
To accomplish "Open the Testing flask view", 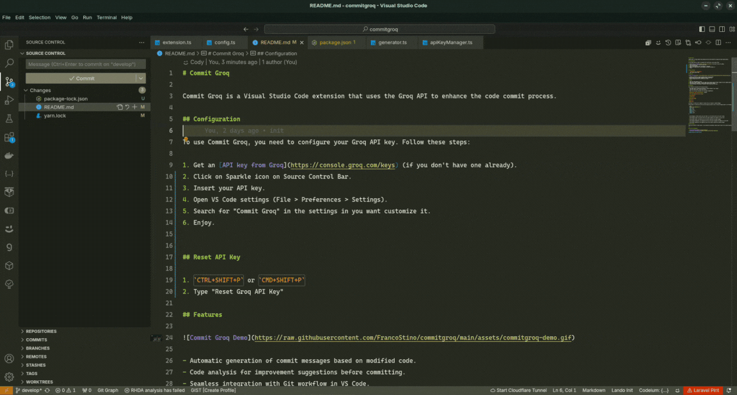I will [9, 118].
